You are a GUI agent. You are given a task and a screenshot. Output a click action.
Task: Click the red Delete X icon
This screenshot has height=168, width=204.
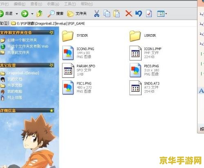click(x=129, y=13)
